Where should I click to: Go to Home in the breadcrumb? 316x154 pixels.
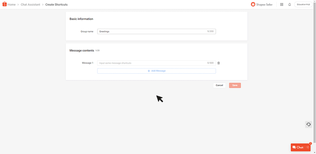11,4
